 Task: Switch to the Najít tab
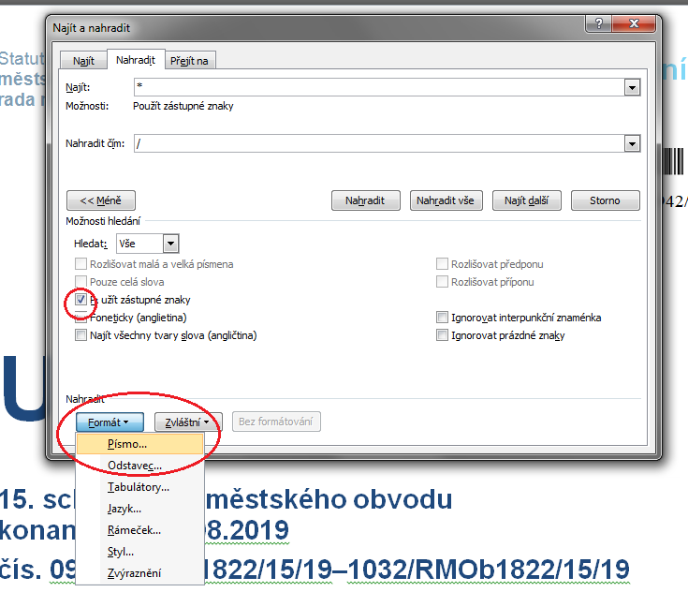[x=83, y=61]
